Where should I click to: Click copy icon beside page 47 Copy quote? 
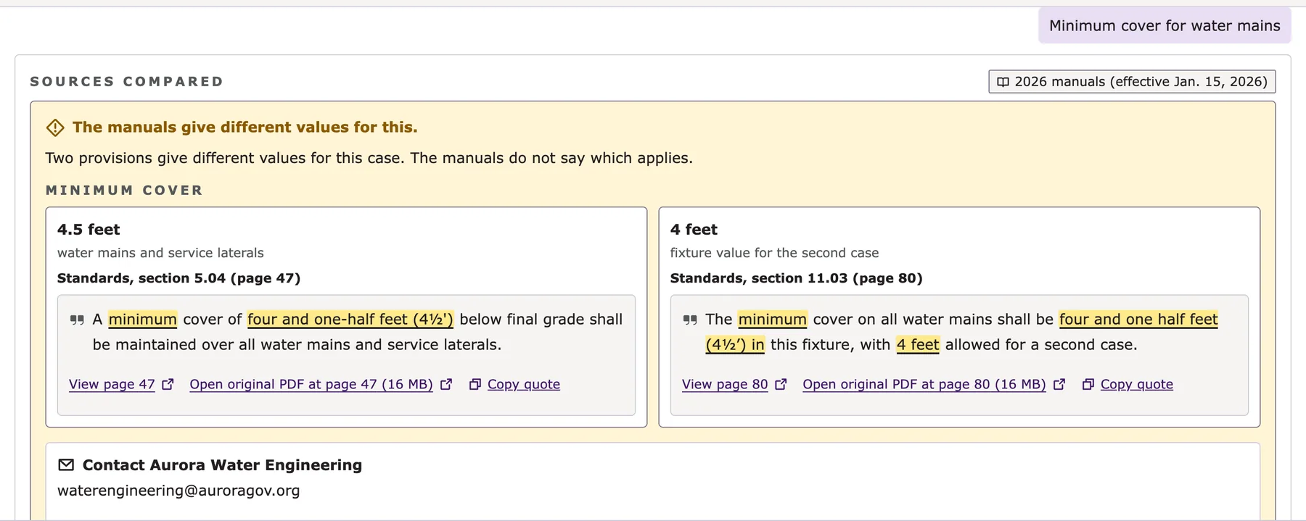475,384
